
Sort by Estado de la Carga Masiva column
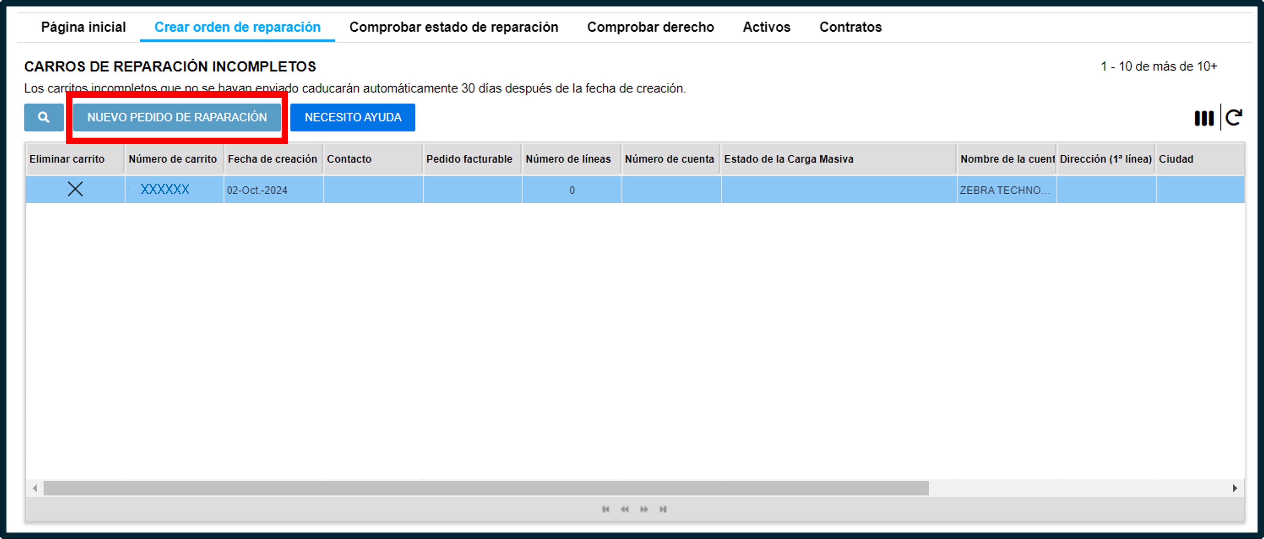click(x=839, y=159)
